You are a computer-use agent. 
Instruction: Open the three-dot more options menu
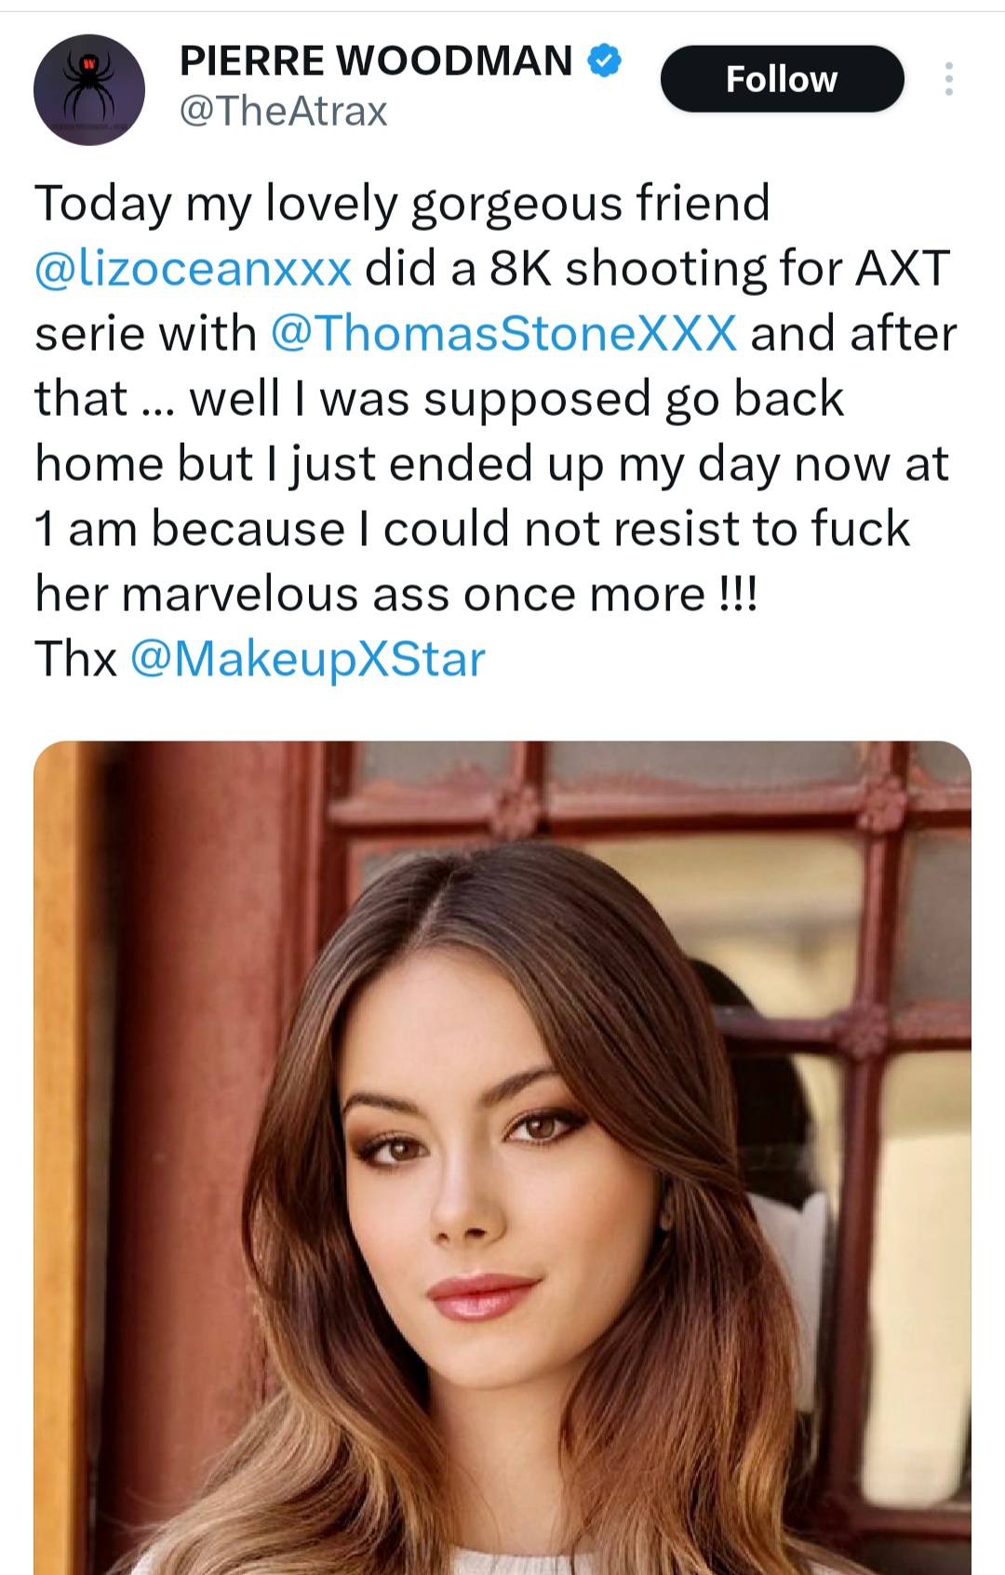948,79
